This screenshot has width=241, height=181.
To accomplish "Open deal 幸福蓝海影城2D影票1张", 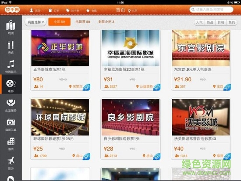I will tap(124, 69).
